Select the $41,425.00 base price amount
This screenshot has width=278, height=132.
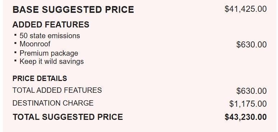246,9
